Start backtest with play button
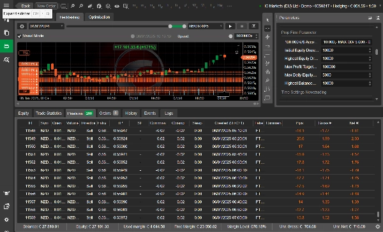Screen dimensions: 383x232 (x=230, y=26)
